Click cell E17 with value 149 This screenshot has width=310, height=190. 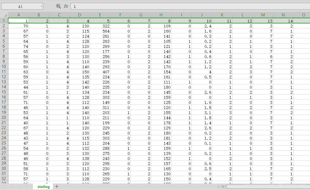pyautogui.click(x=100, y=102)
